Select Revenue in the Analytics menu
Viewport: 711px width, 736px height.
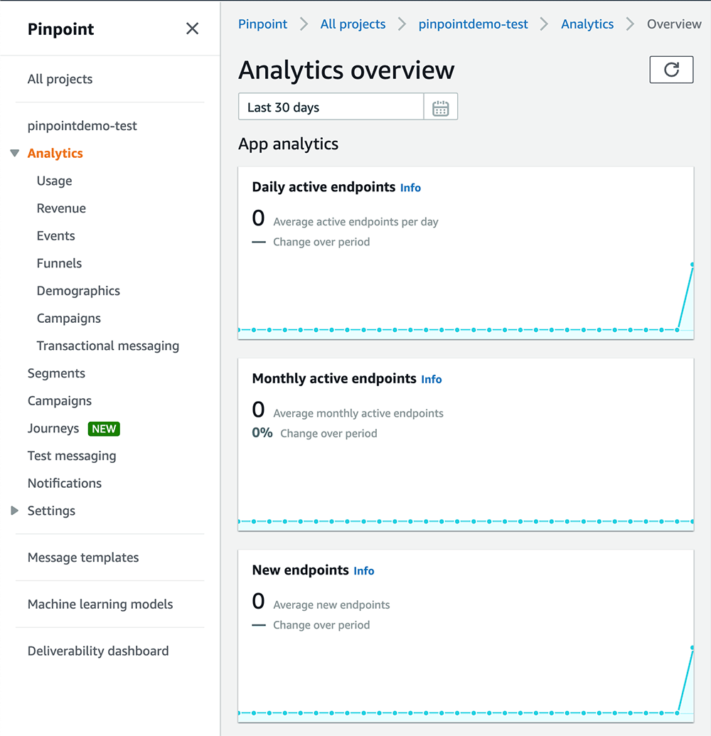pos(61,208)
